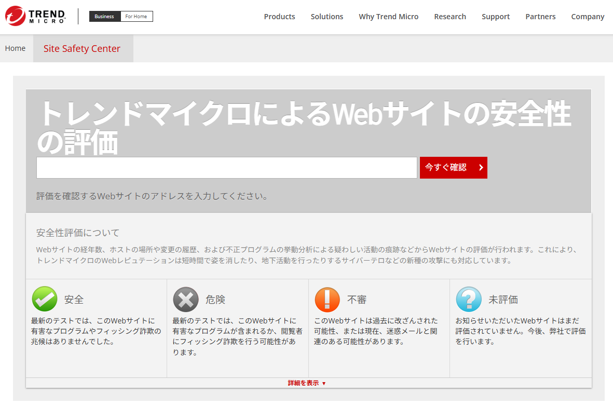Click the 不審 rating heading

357,300
